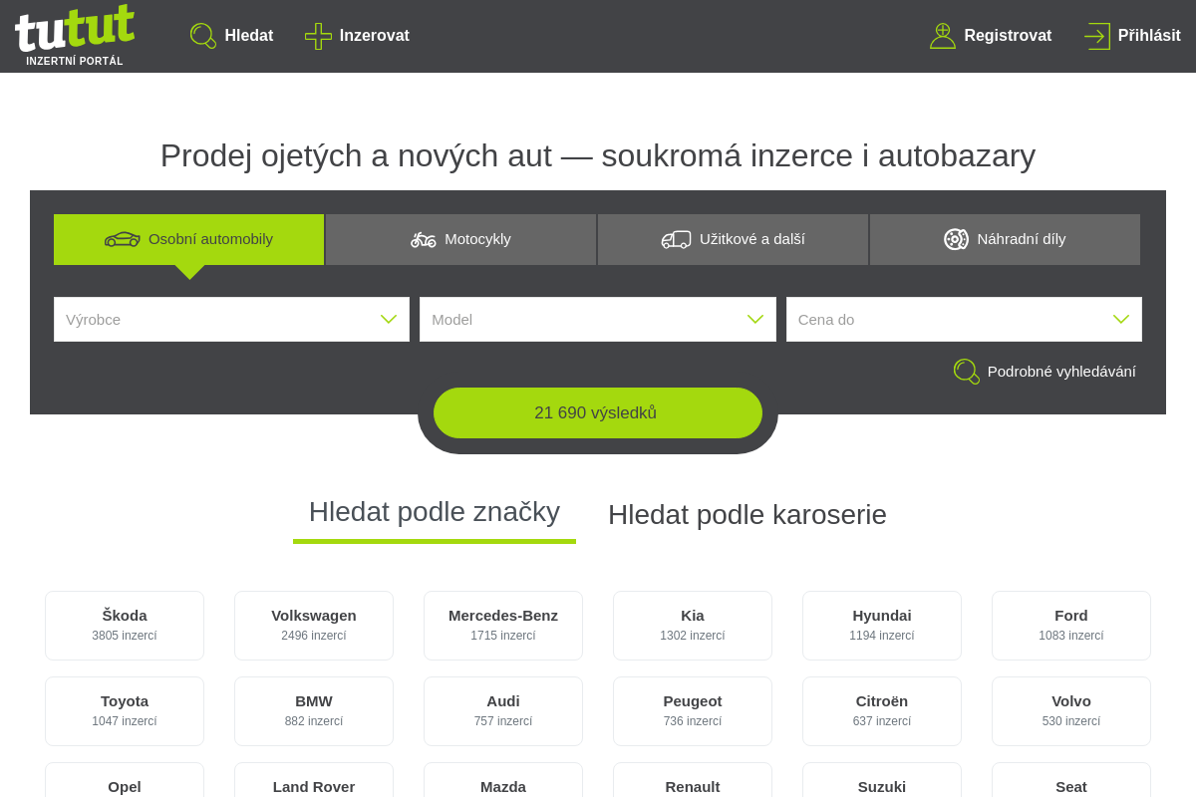Viewport: 1196px width, 797px height.
Task: Expand Model using its chevron arrow
Action: coord(755,319)
